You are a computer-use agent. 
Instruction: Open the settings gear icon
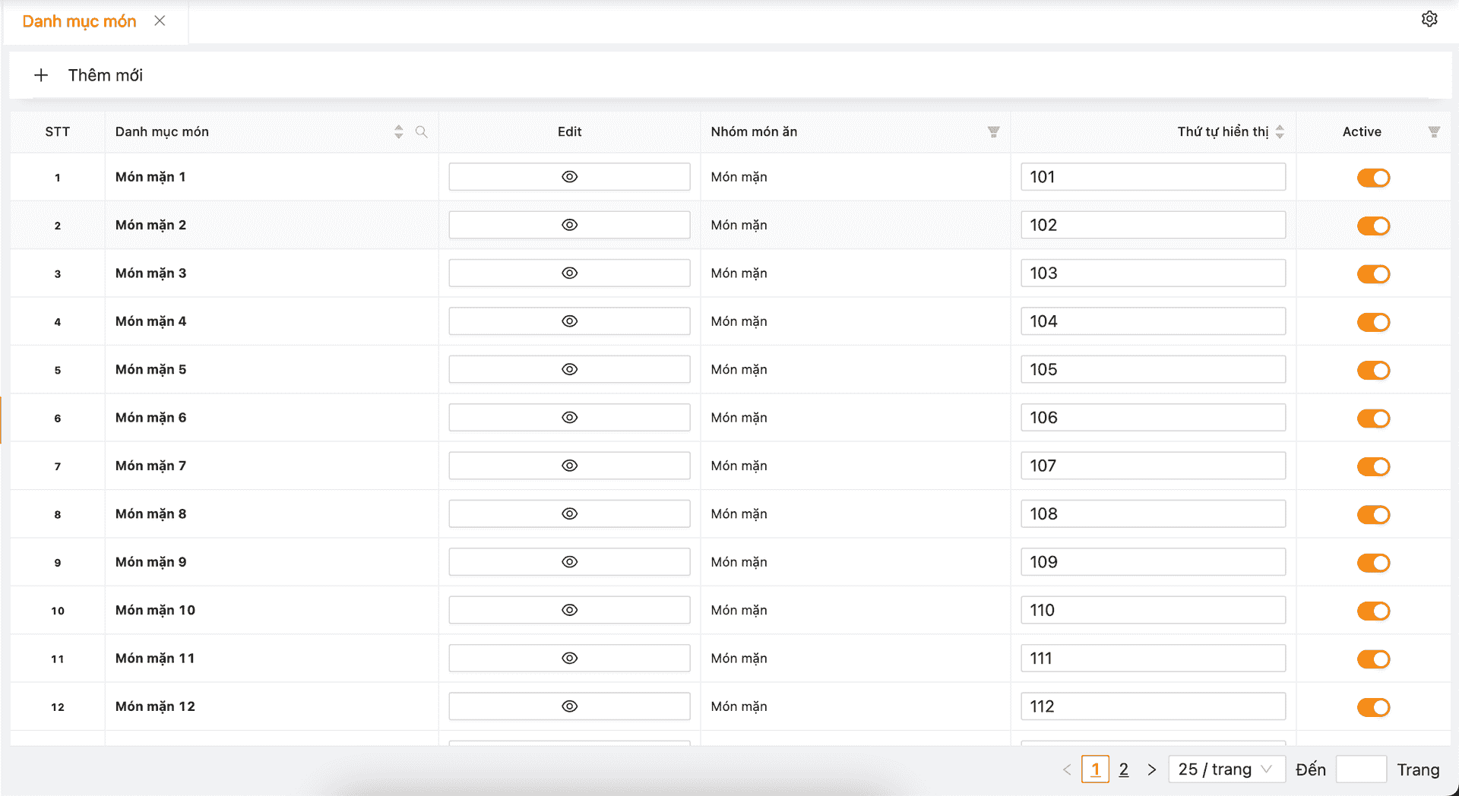(x=1429, y=19)
